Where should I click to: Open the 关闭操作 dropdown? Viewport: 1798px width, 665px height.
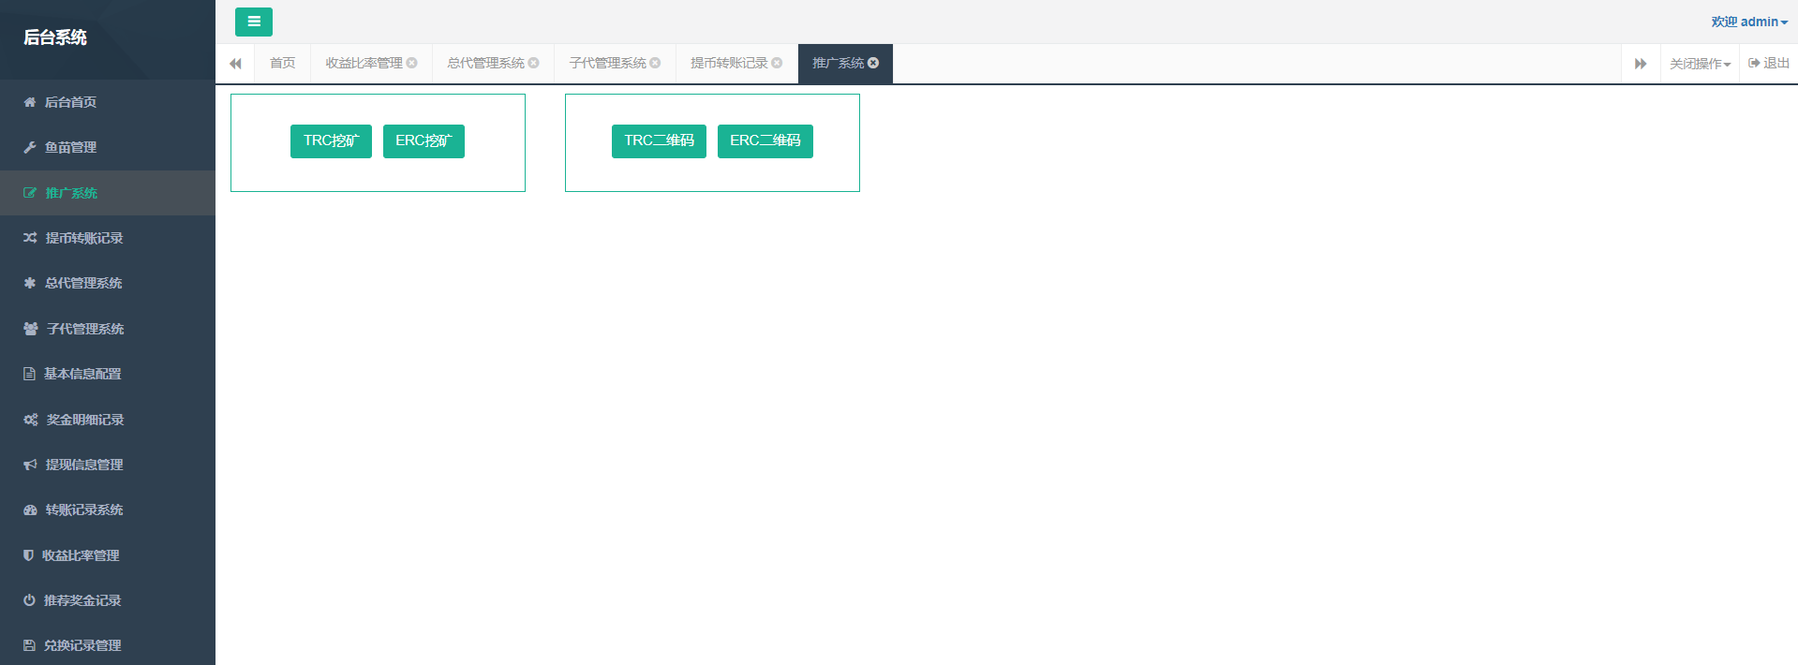1700,64
